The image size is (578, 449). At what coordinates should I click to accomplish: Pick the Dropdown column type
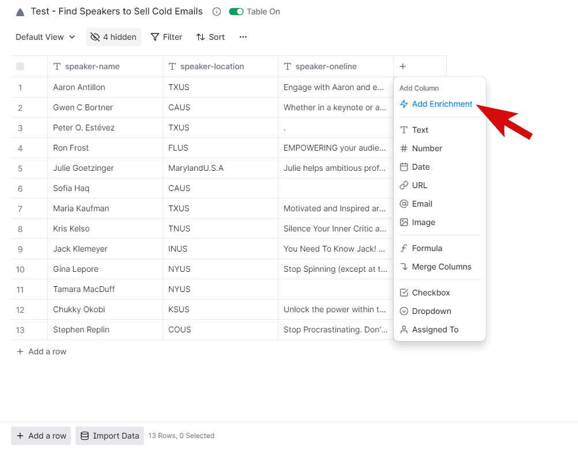pos(425,311)
